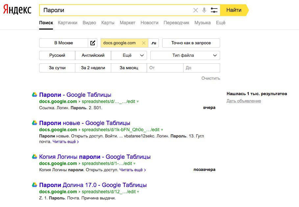Expand the arrow after spreadsheets/d/12_…/edit URL

(x=138, y=192)
